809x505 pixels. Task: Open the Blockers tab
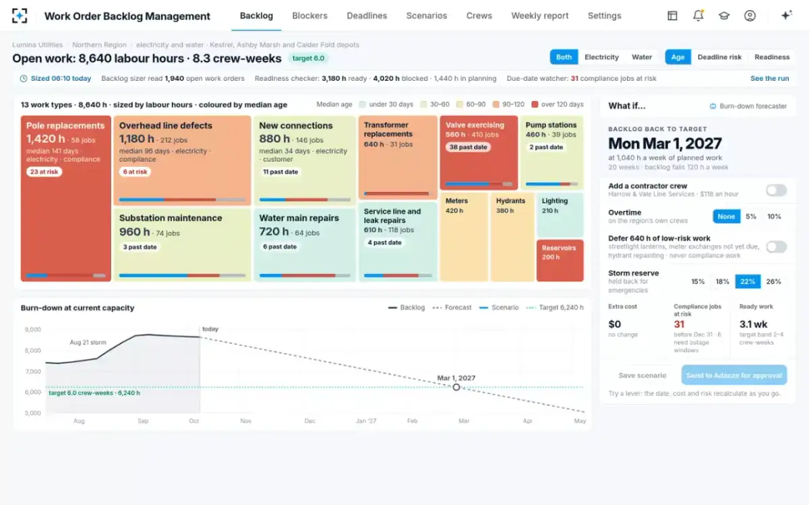[x=309, y=15]
